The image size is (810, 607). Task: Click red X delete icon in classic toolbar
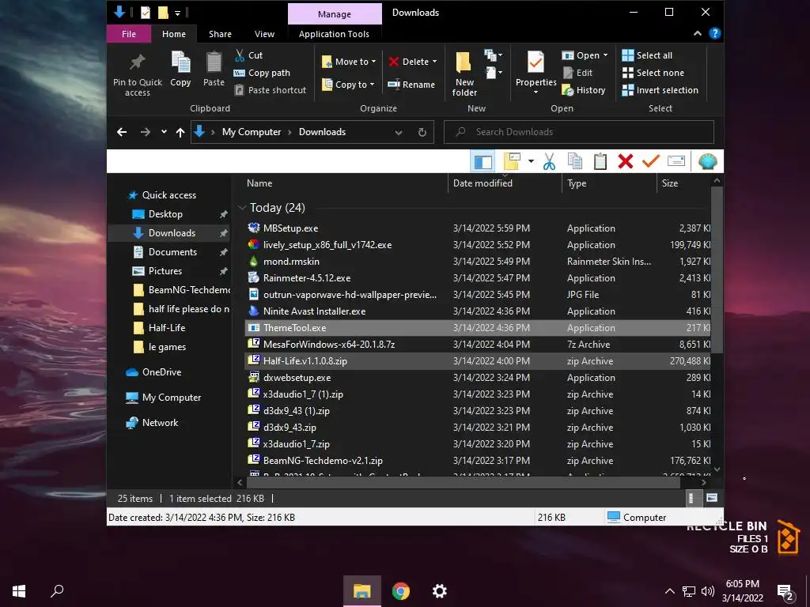pyautogui.click(x=625, y=161)
